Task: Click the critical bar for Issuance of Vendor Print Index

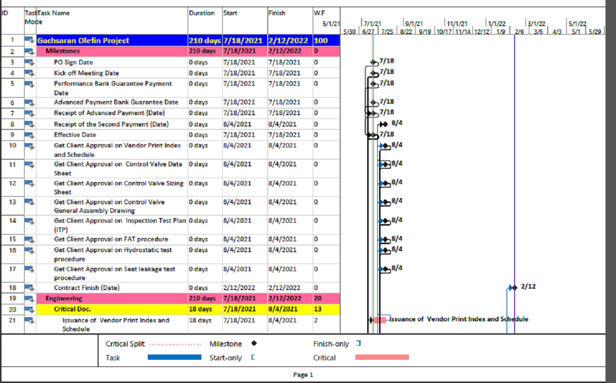Action: [x=380, y=320]
